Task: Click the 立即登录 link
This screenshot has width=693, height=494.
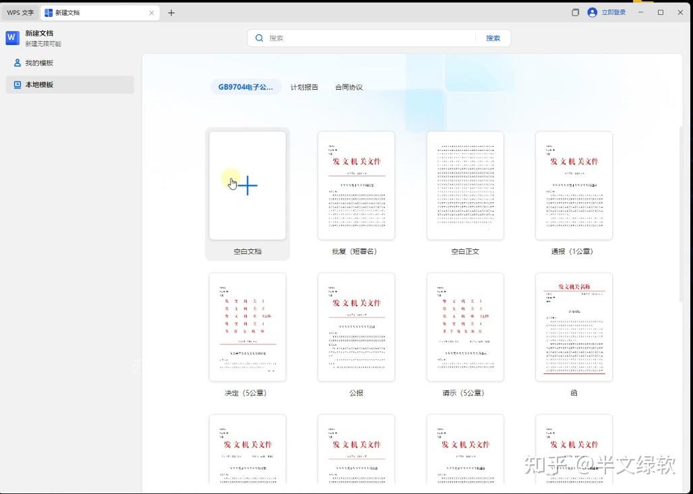Action: tap(613, 12)
